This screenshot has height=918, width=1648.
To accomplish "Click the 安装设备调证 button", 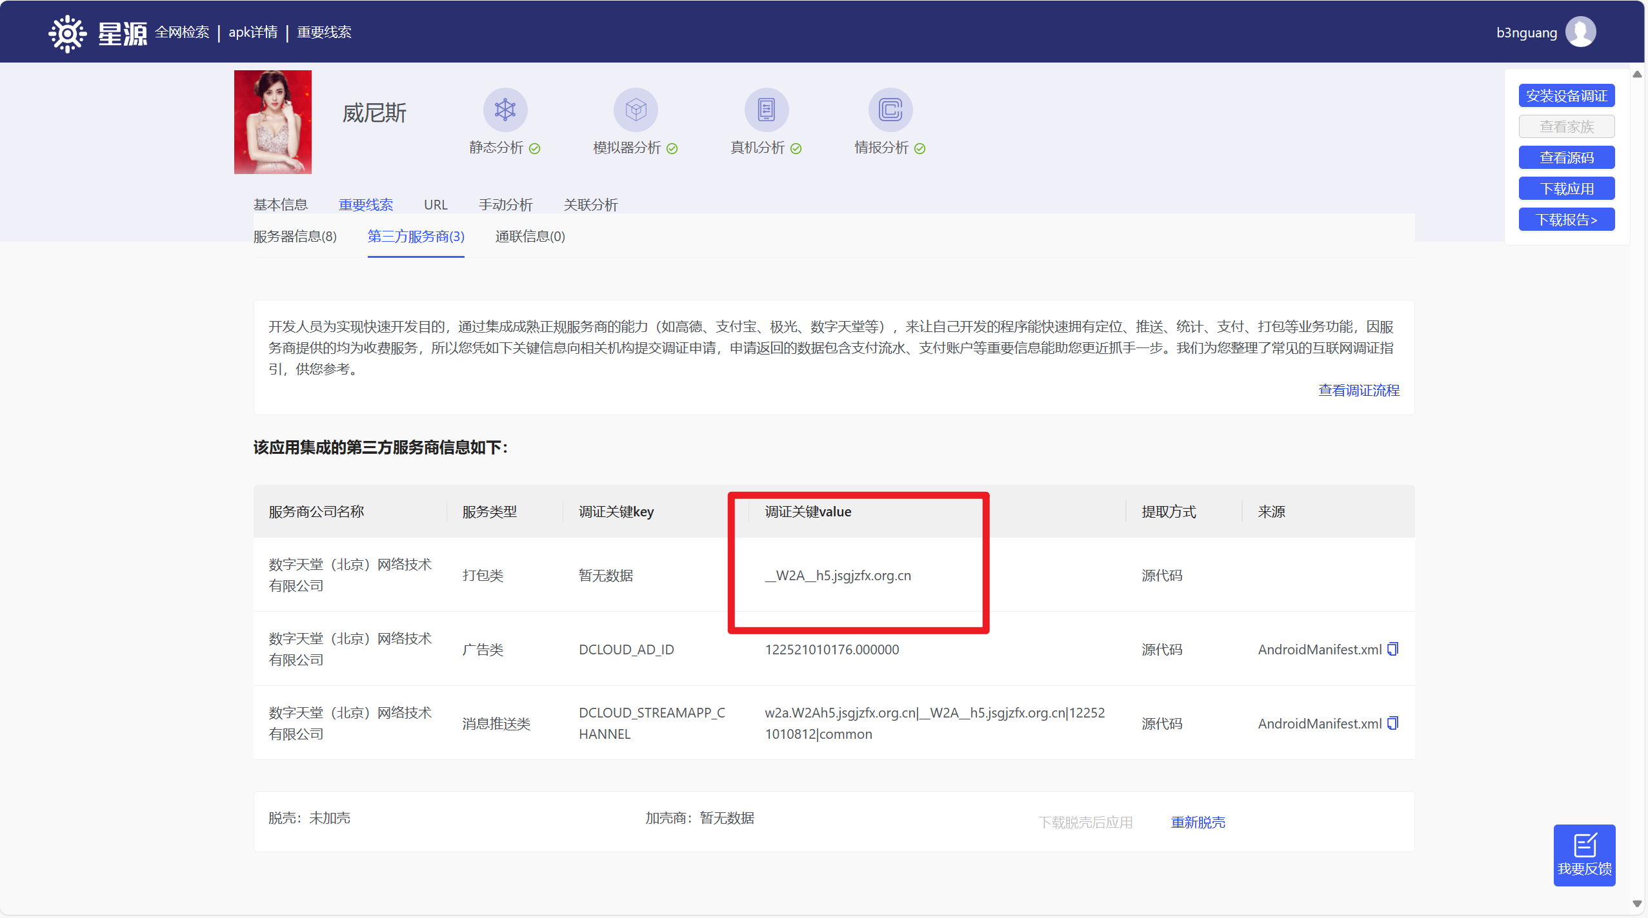I will pyautogui.click(x=1566, y=96).
